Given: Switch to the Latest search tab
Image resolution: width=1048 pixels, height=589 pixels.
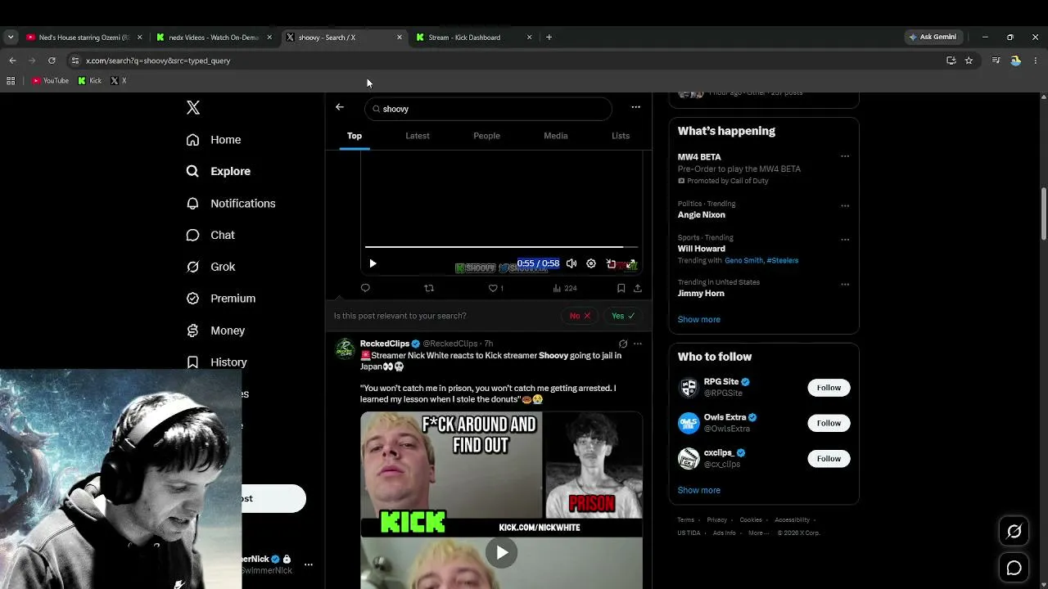Looking at the screenshot, I should click(418, 136).
